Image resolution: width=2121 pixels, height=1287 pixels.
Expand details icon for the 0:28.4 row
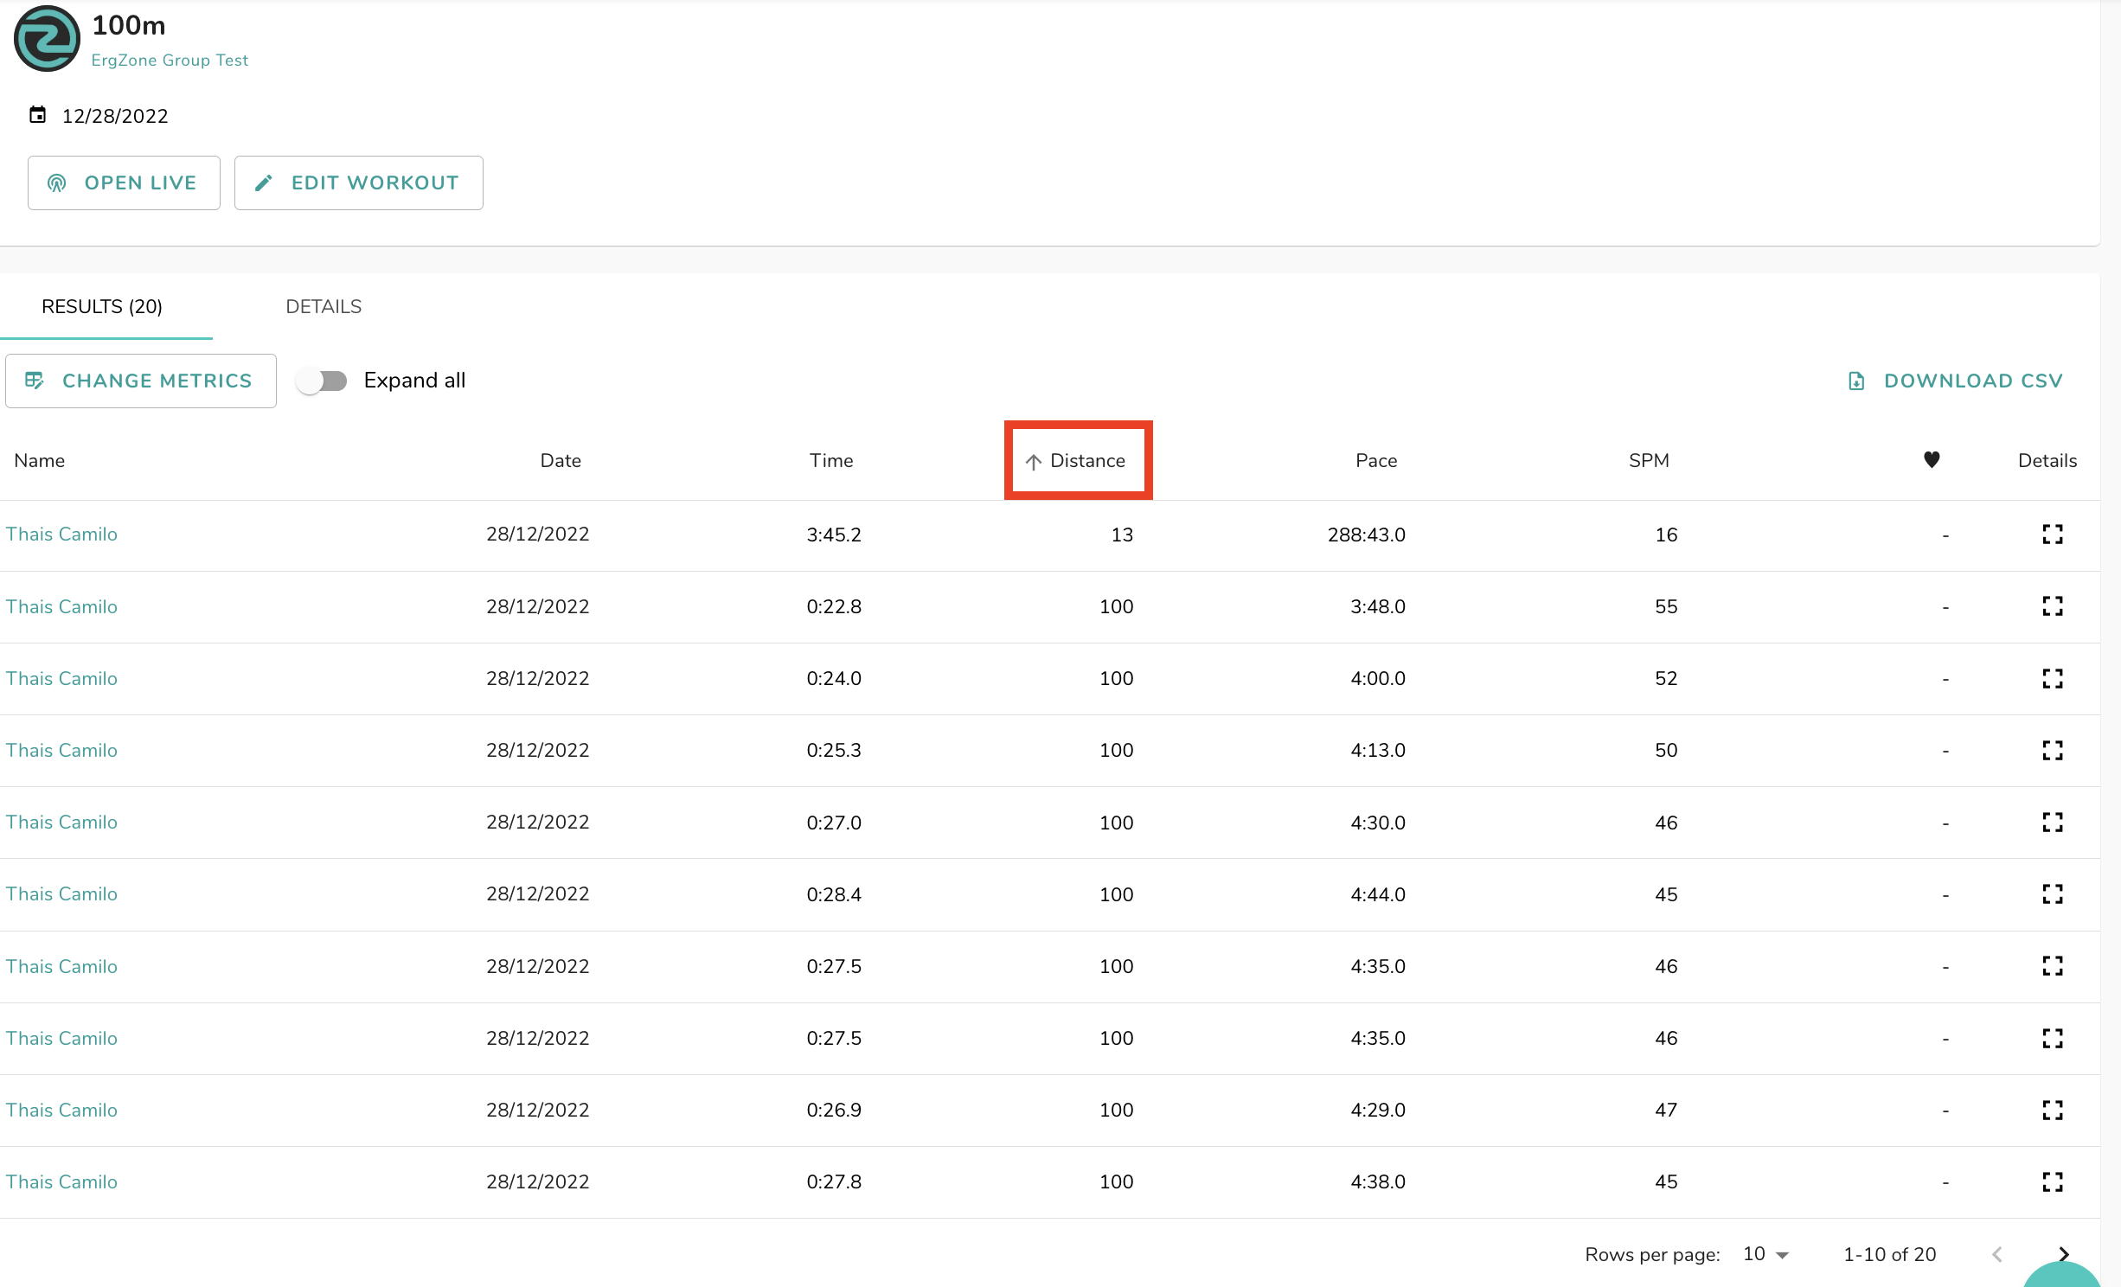2052,893
